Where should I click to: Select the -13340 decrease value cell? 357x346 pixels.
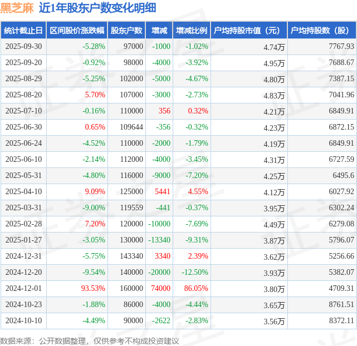tap(159, 240)
